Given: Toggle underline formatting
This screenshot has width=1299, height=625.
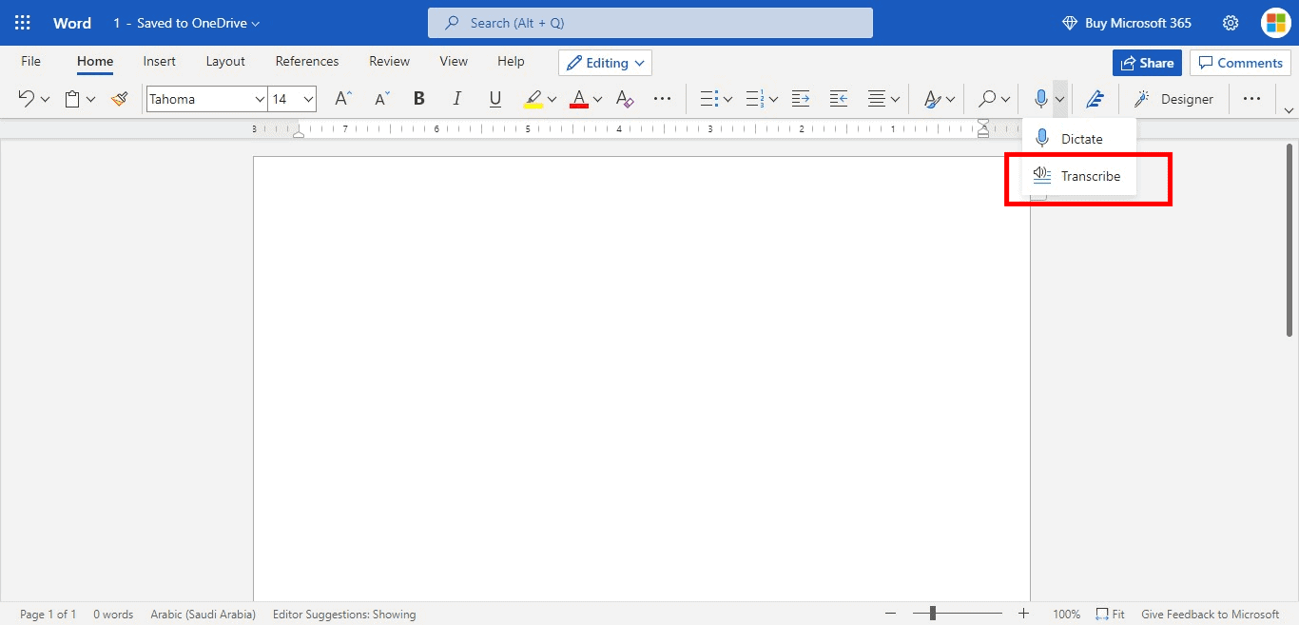Looking at the screenshot, I should tap(494, 99).
